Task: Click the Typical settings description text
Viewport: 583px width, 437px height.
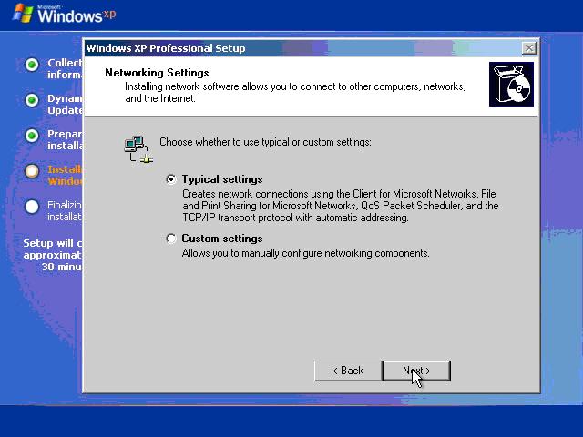Action: (340, 206)
